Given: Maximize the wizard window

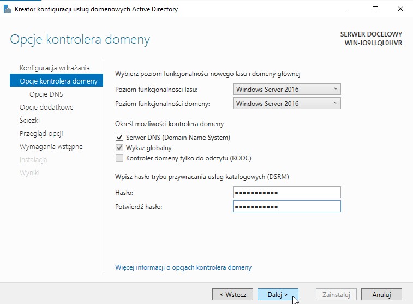Looking at the screenshot, I should [x=375, y=9].
